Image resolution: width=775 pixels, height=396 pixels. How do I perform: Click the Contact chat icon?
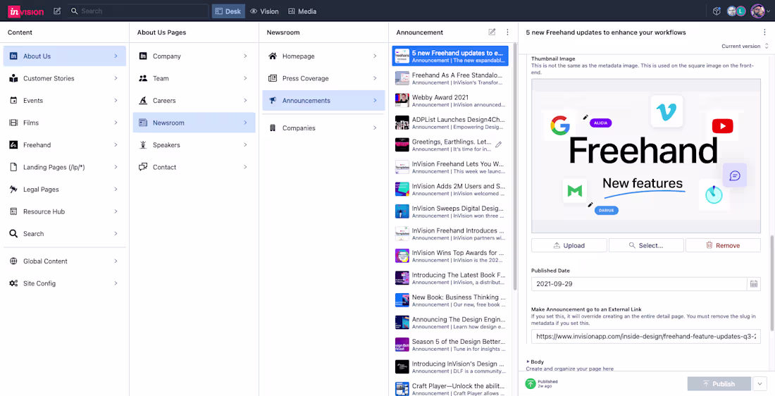coord(143,167)
